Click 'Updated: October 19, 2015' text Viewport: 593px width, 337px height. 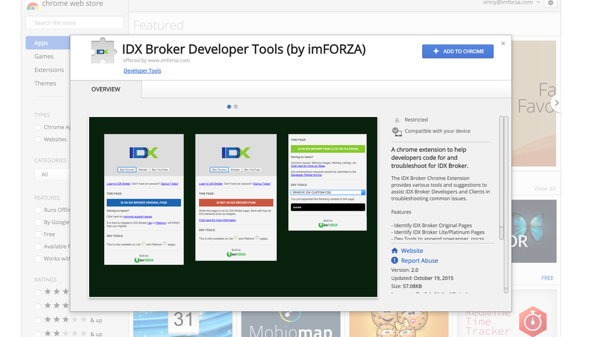pyautogui.click(x=422, y=278)
